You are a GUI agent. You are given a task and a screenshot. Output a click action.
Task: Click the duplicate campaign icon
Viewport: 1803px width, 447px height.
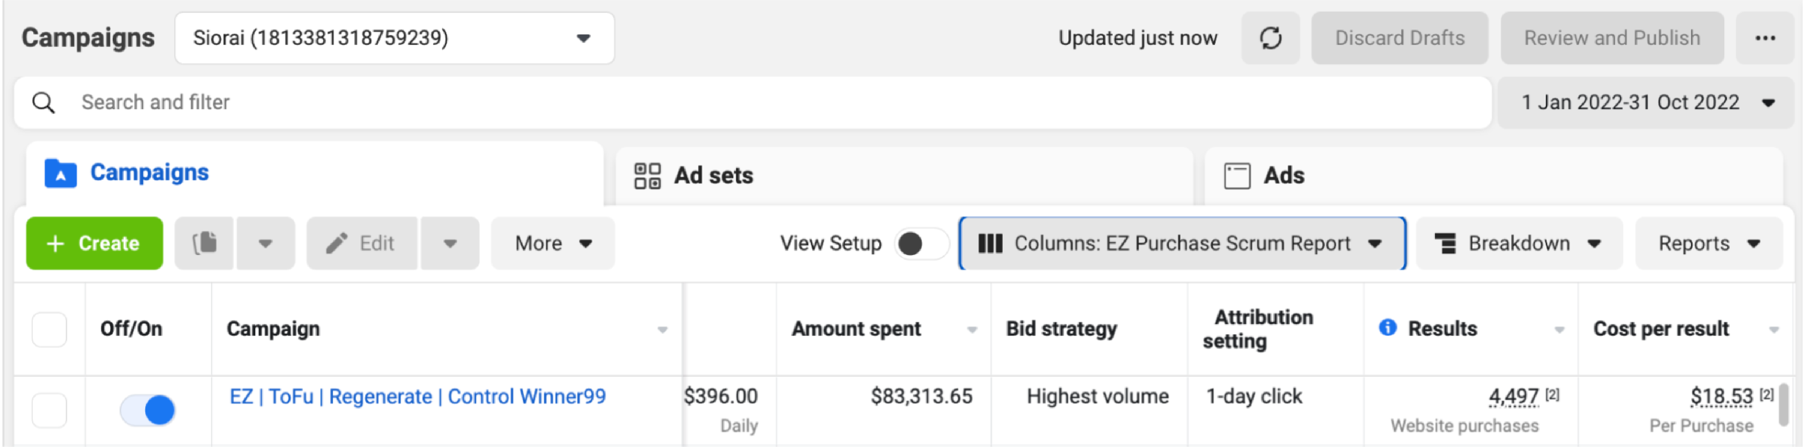(x=204, y=243)
